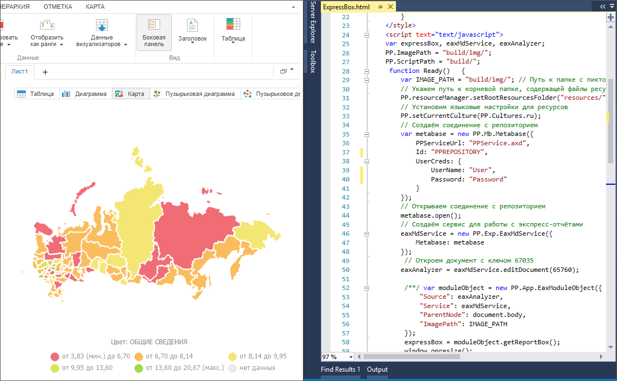Viewport: 617px width, 381px height.
Task: Select the Bubble chart view
Action: point(195,94)
